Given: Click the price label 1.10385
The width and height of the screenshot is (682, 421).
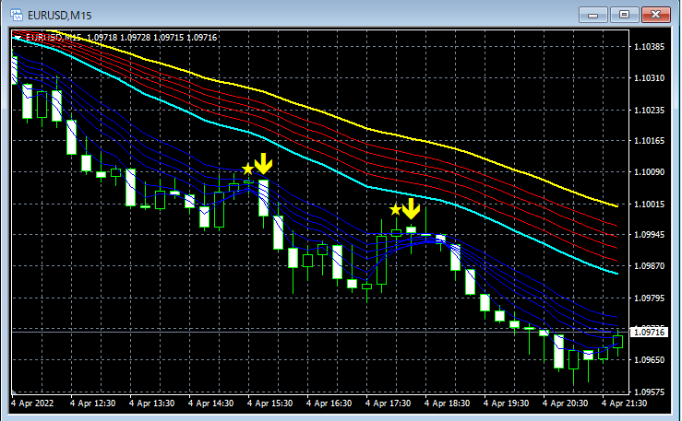Looking at the screenshot, I should coord(650,47).
